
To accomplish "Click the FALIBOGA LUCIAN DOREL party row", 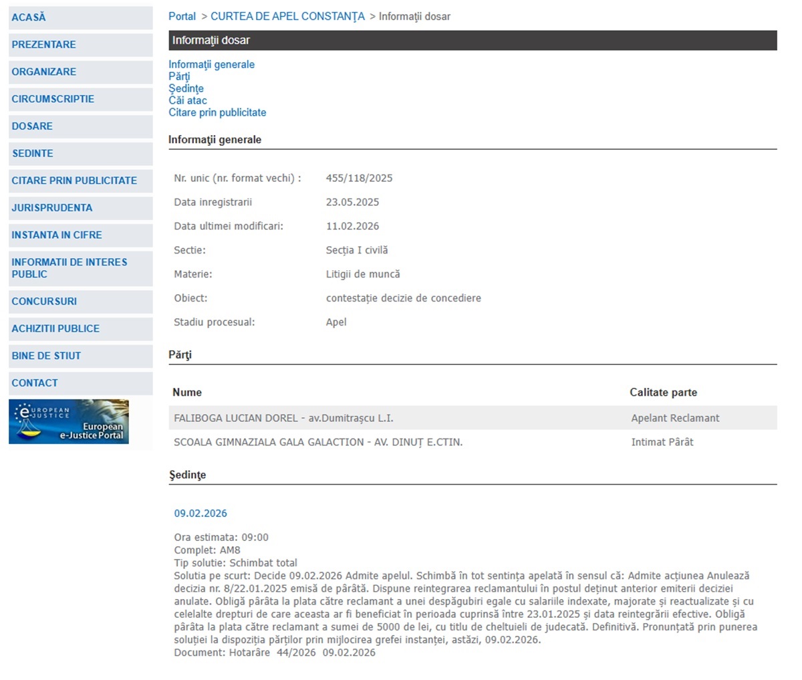I will 473,418.
